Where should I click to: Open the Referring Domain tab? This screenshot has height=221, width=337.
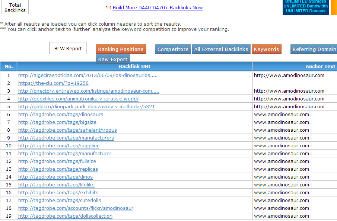pos(314,49)
